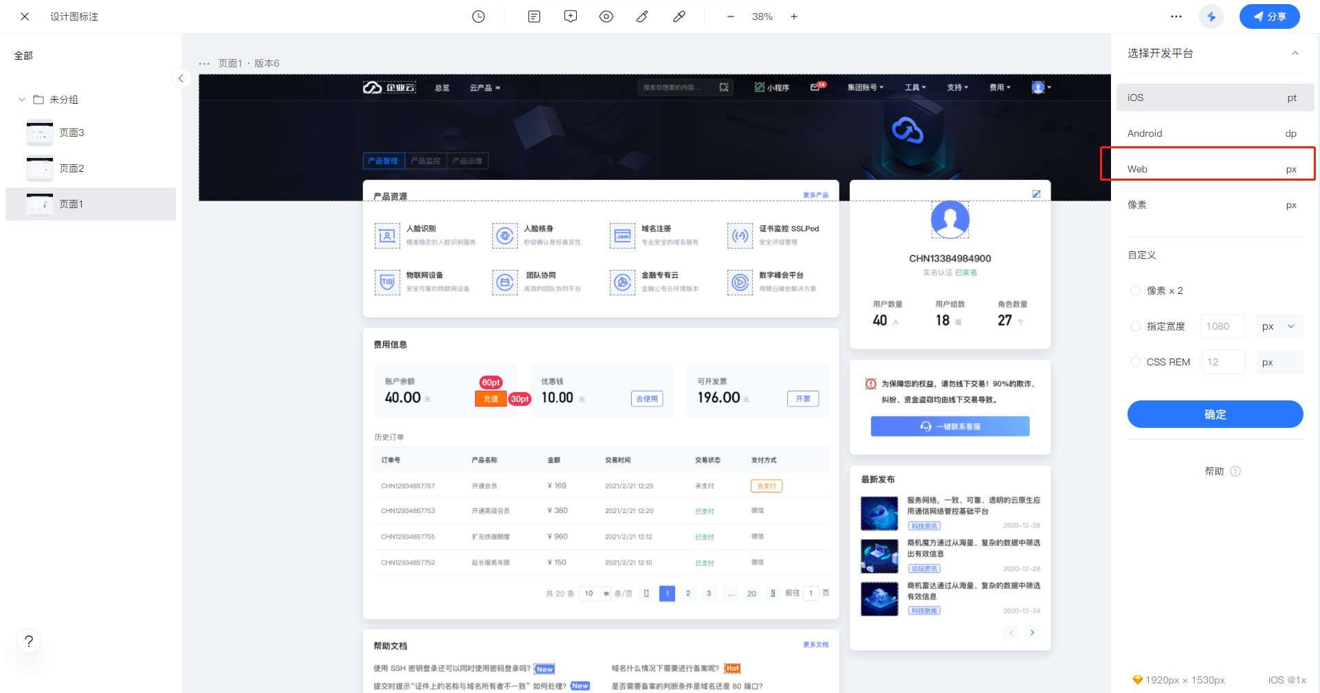Open the px unit dropdown for 指定宽度
This screenshot has width=1320, height=693.
1279,326
